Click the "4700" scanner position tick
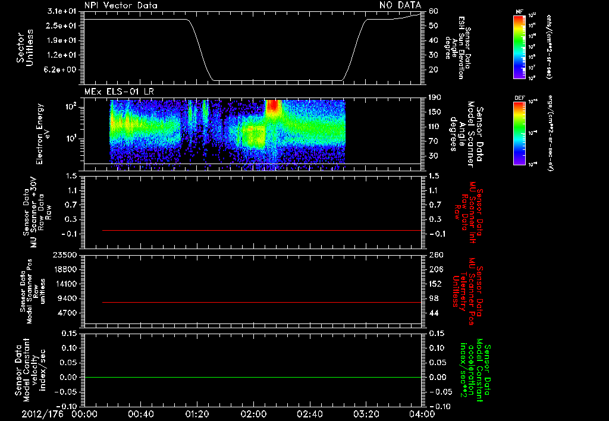609x421 pixels. pos(67,313)
